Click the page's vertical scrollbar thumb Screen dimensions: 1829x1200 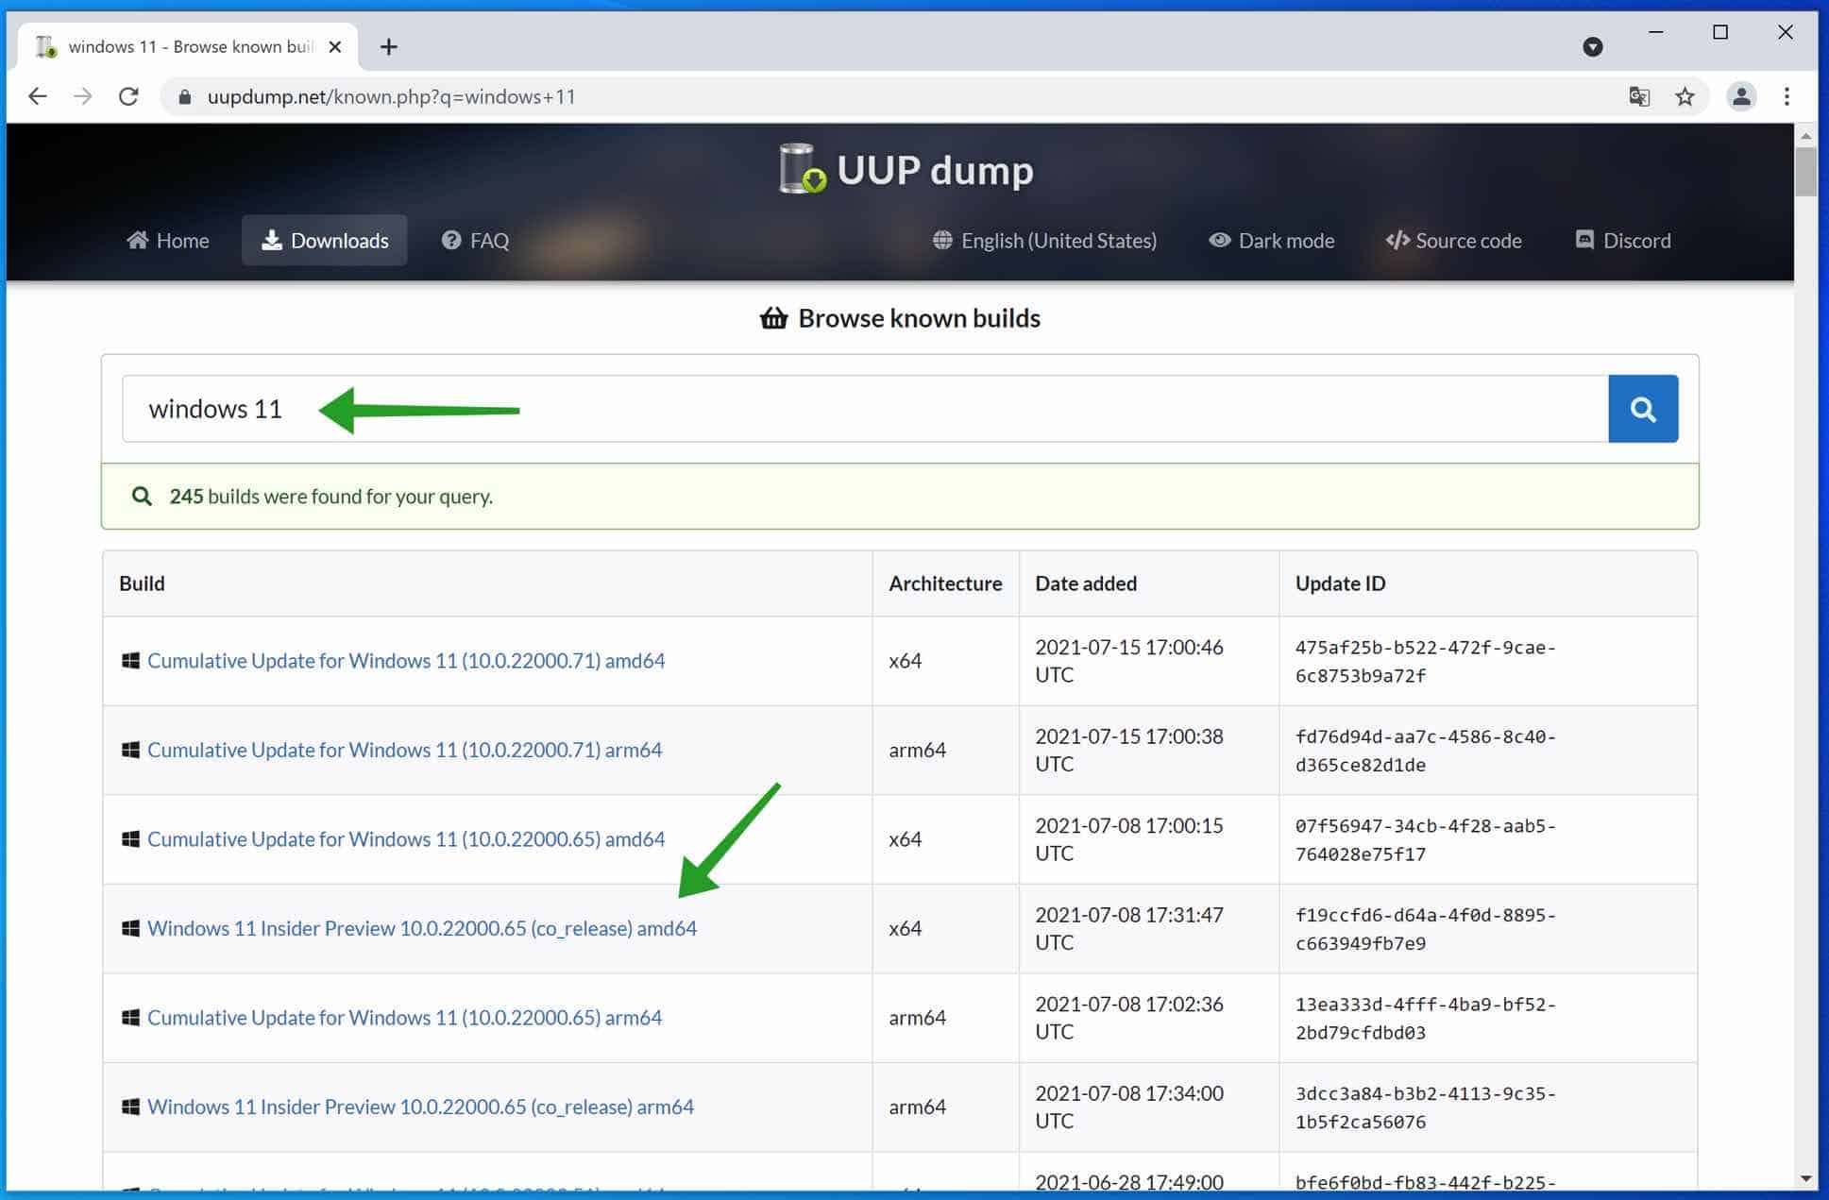1805,170
